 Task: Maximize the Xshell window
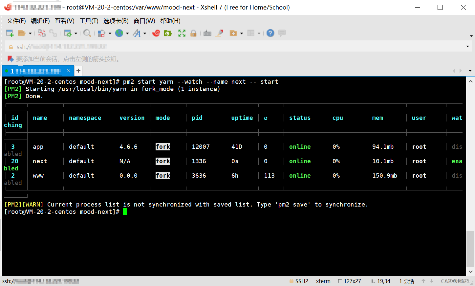440,7
